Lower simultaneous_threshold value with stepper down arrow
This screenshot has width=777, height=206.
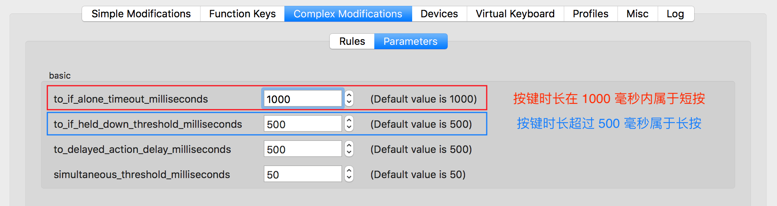click(349, 178)
